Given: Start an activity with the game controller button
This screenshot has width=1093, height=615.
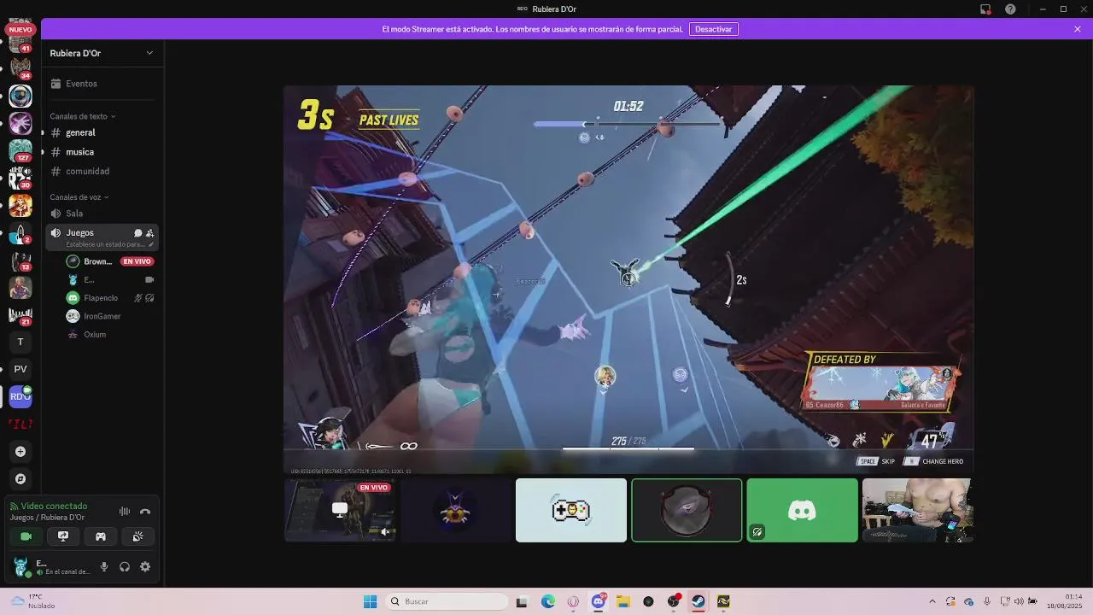Looking at the screenshot, I should [x=101, y=536].
